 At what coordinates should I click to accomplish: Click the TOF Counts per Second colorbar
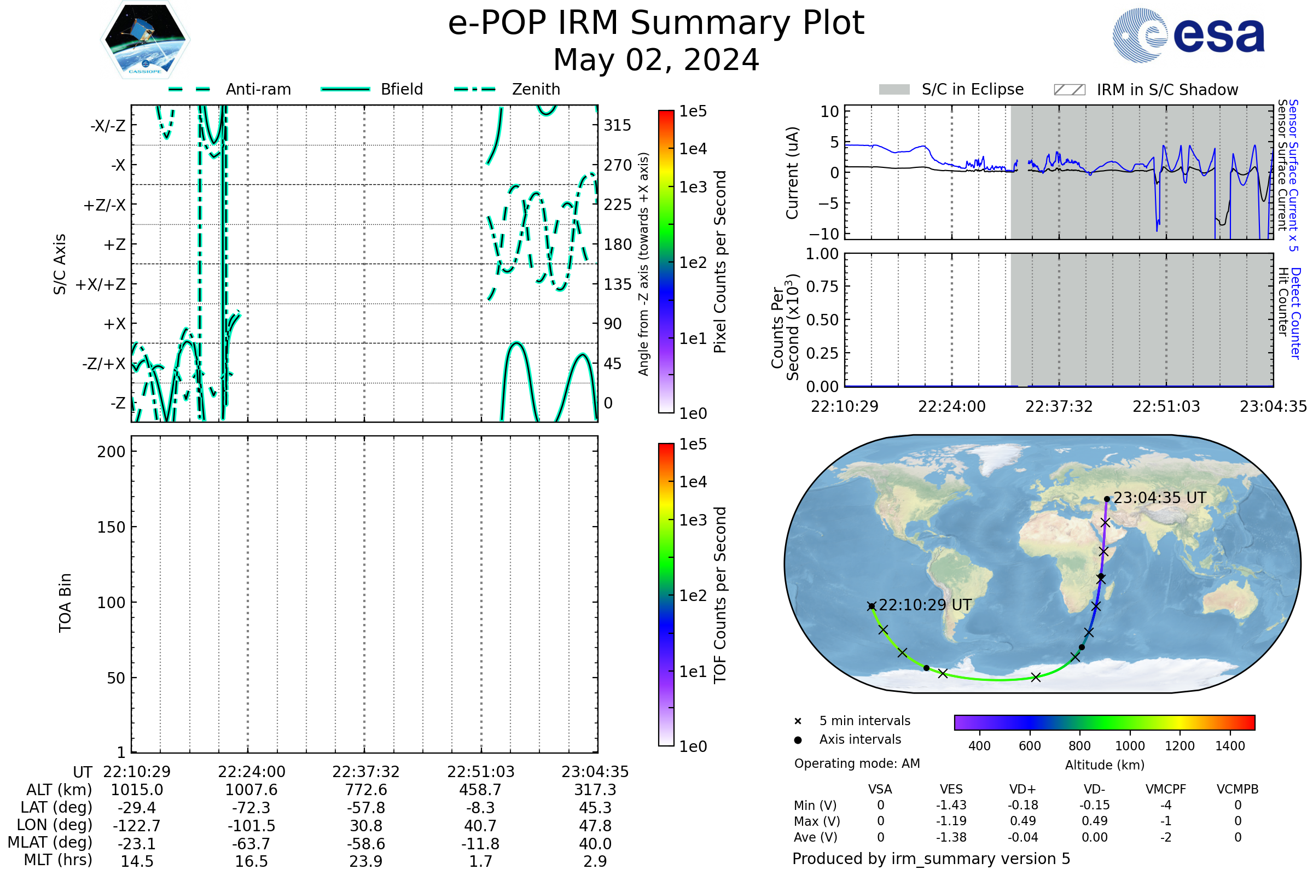coord(666,594)
